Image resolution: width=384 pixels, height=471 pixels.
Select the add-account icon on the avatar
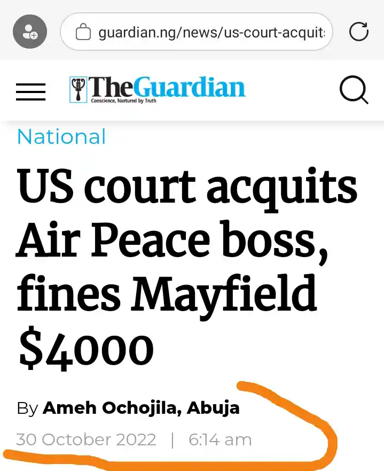[34, 36]
